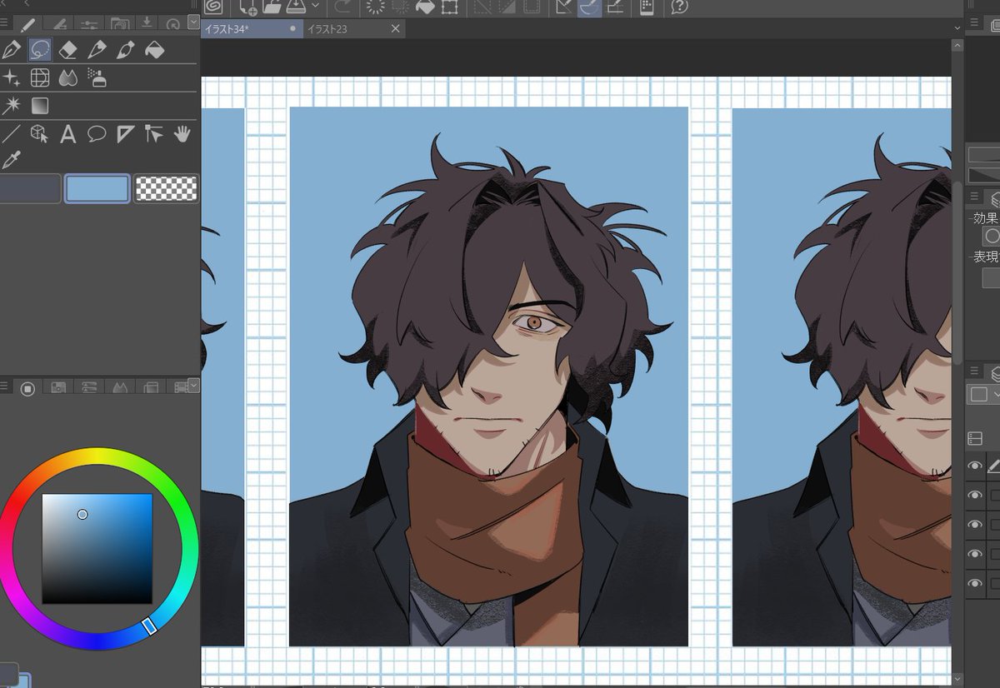Select the Decoration sparkle tool
Image resolution: width=1000 pixels, height=688 pixels.
(11, 78)
